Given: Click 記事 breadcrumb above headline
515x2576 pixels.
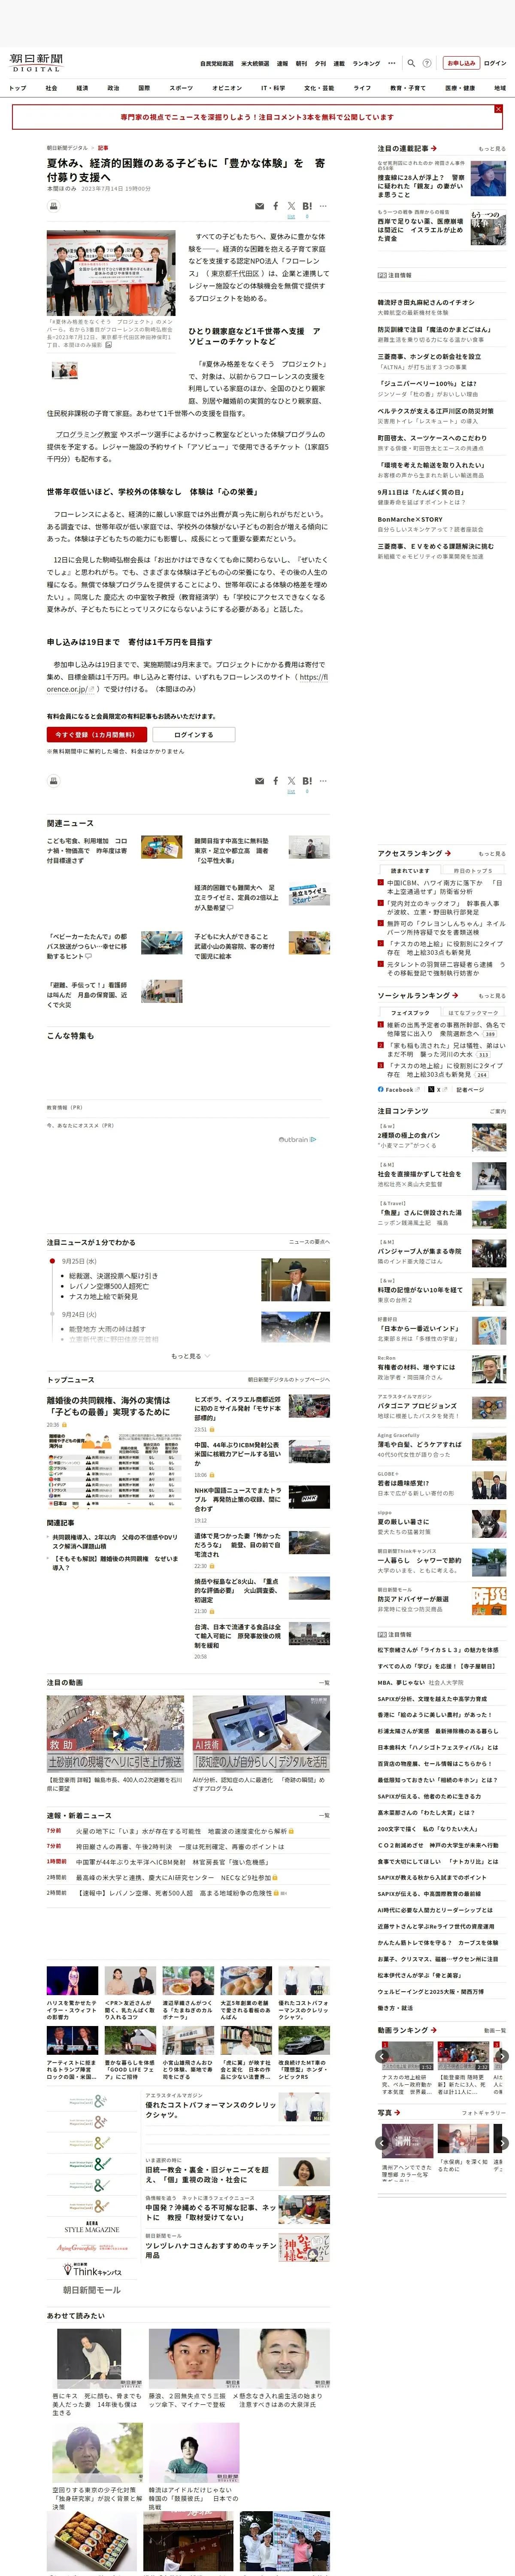Looking at the screenshot, I should tap(103, 148).
